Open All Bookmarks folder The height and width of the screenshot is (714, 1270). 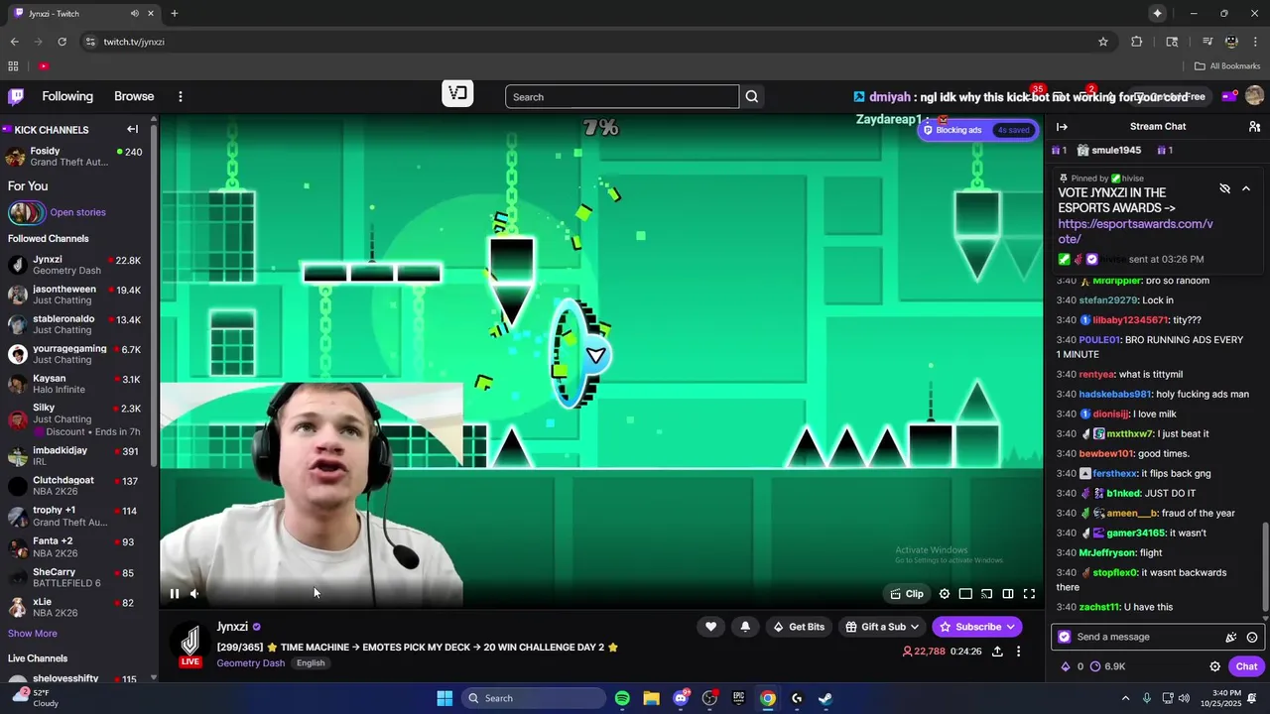(1227, 66)
